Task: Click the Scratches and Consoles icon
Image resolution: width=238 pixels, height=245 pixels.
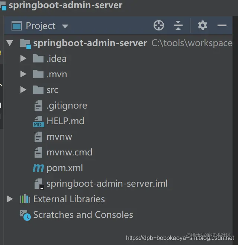Action: point(25,215)
